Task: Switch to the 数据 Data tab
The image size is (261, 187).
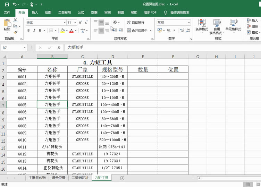Action: [x=94, y=12]
